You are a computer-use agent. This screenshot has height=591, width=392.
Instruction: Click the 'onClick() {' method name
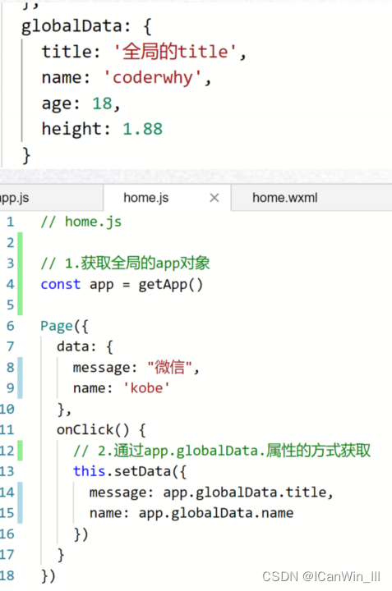tap(101, 429)
